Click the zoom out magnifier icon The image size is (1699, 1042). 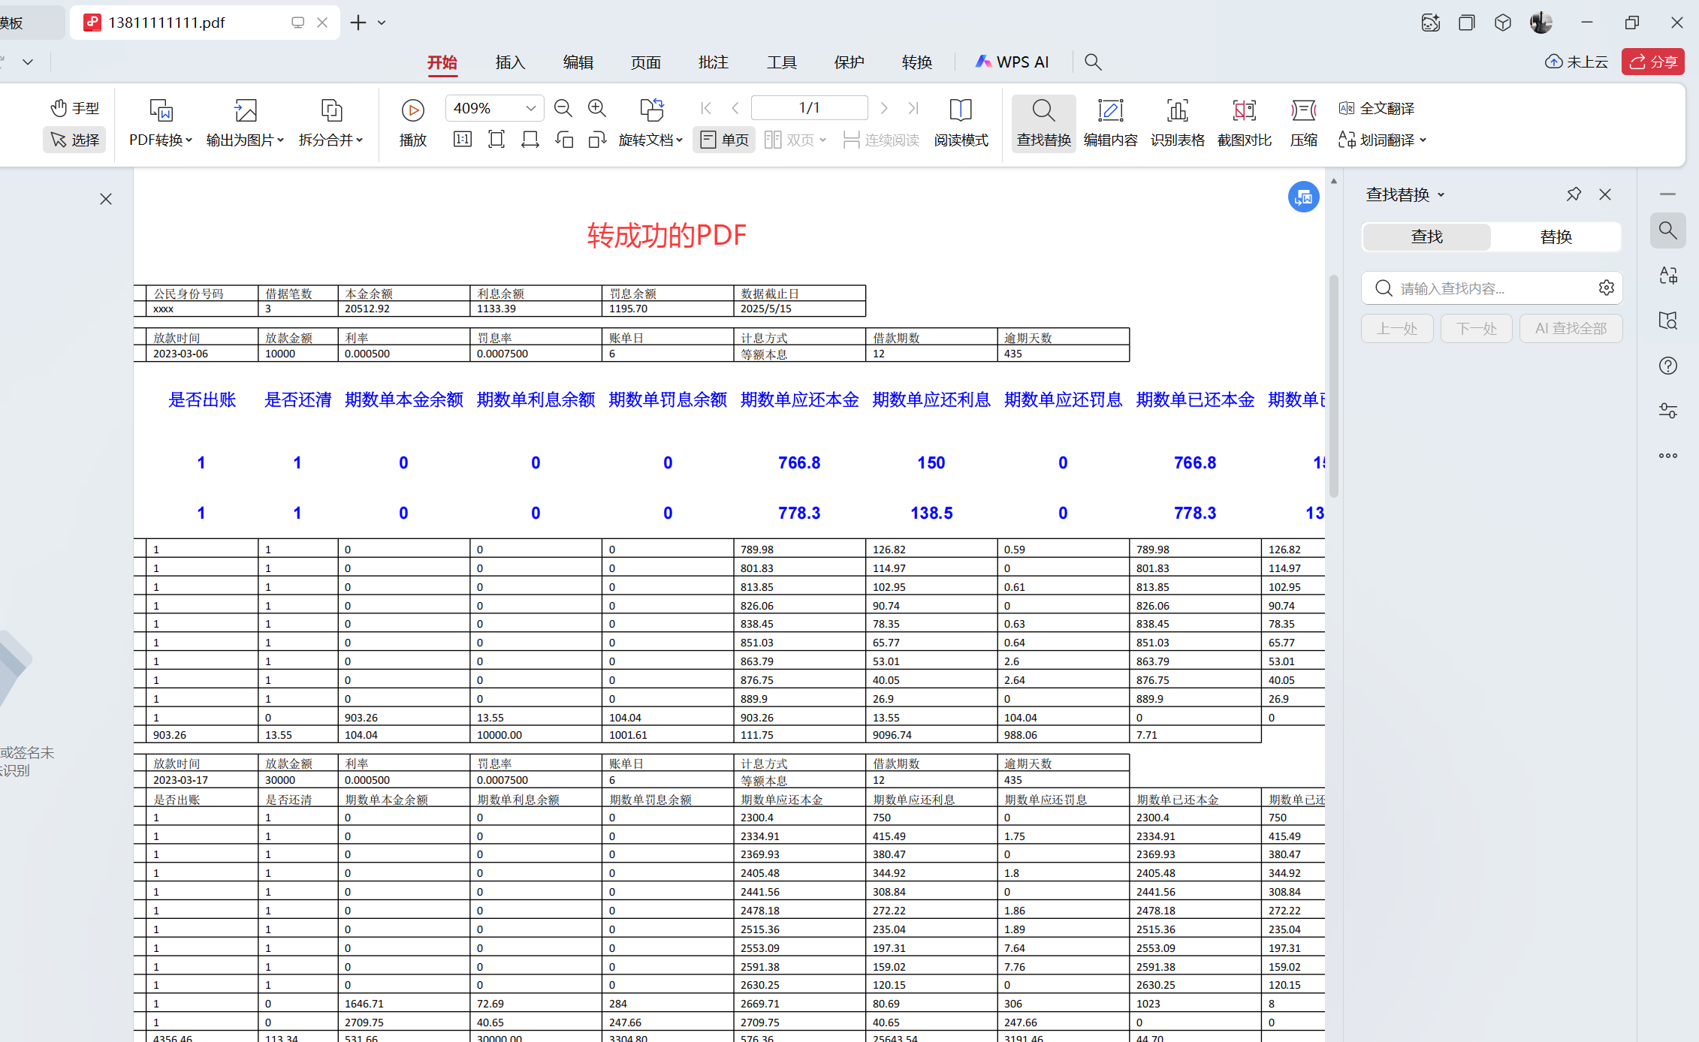(x=563, y=108)
